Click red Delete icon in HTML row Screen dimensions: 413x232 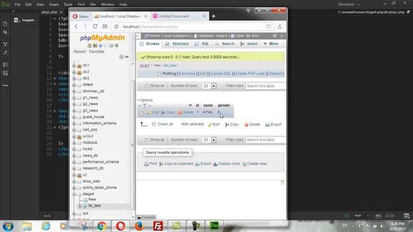[179, 112]
